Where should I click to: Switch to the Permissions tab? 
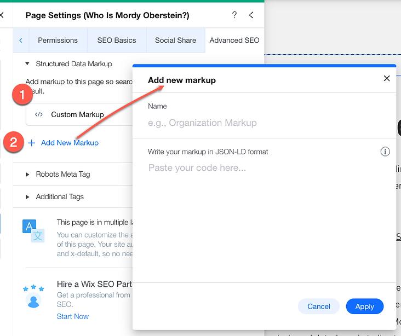tap(58, 40)
